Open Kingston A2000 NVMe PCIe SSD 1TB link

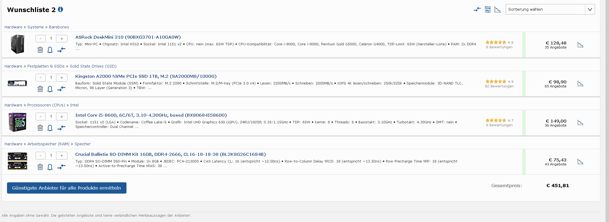pyautogui.click(x=146, y=76)
